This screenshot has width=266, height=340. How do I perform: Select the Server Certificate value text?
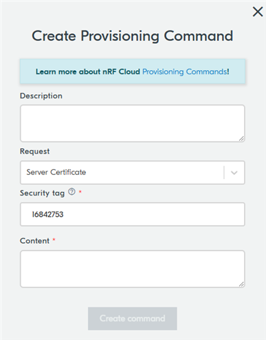56,172
